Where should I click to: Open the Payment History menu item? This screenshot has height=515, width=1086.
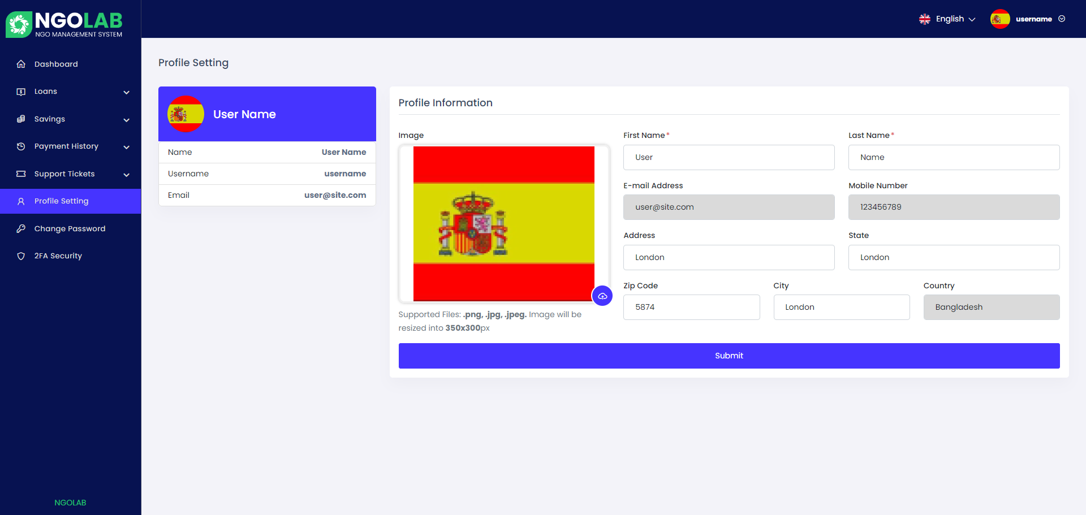71,146
